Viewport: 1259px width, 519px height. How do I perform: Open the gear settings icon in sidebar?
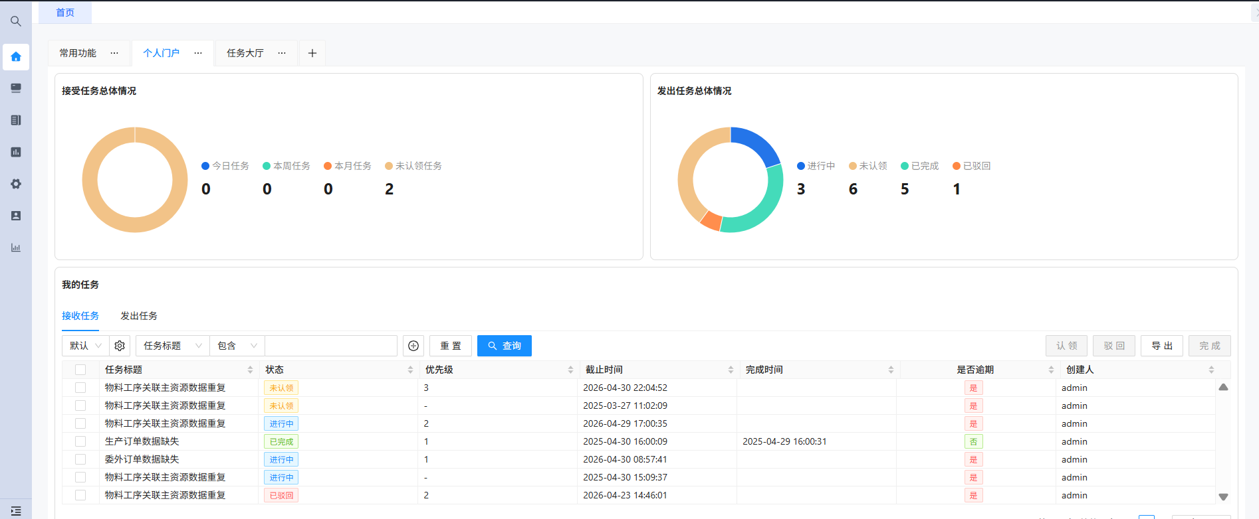click(16, 184)
